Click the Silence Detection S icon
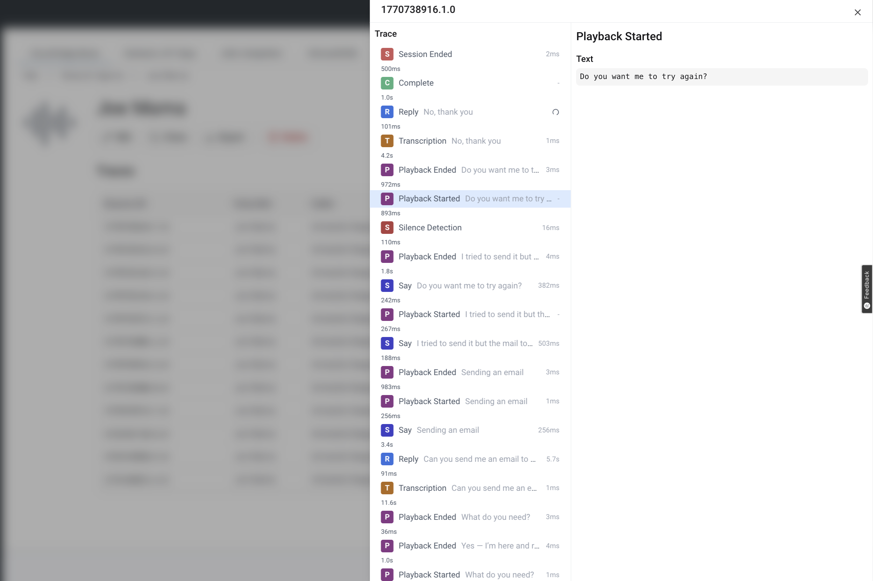Image resolution: width=873 pixels, height=581 pixels. (x=387, y=228)
